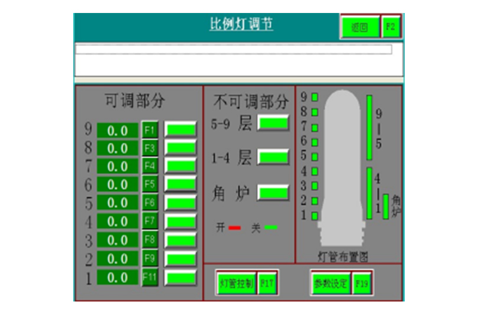The image size is (478, 318).
Task: Click the F5 key for layer 6
Action: pos(150,184)
